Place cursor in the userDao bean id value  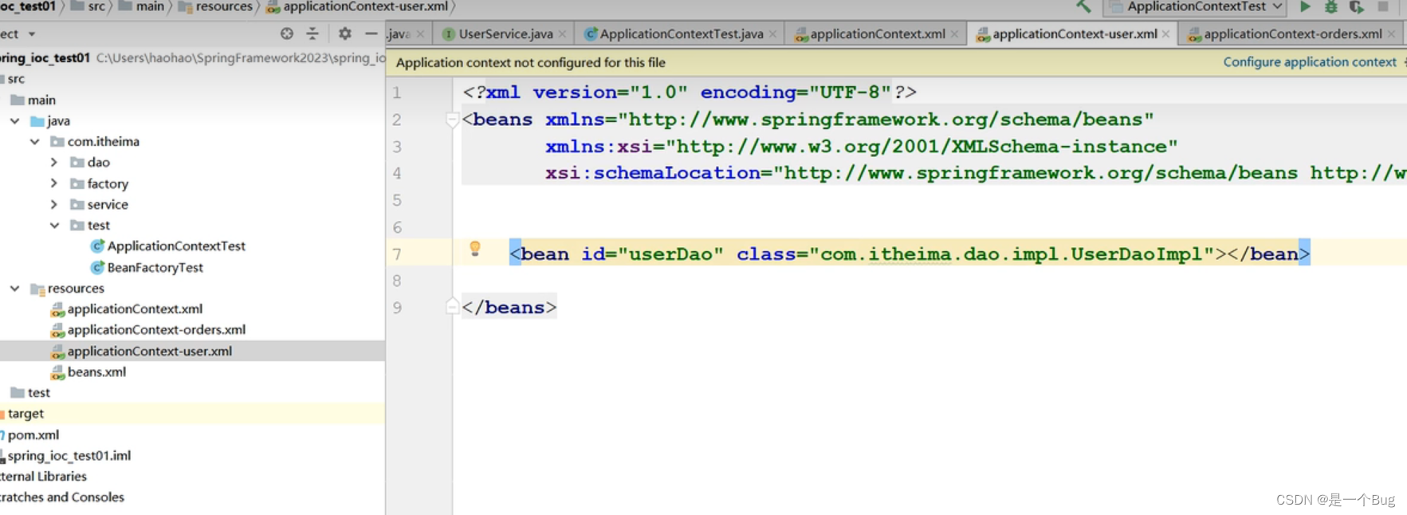670,254
